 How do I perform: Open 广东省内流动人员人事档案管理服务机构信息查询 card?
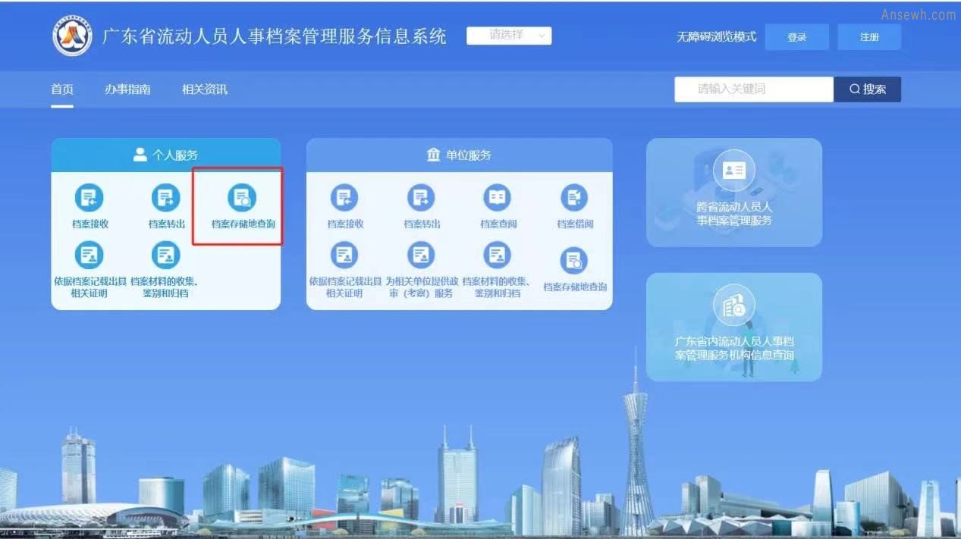[734, 327]
